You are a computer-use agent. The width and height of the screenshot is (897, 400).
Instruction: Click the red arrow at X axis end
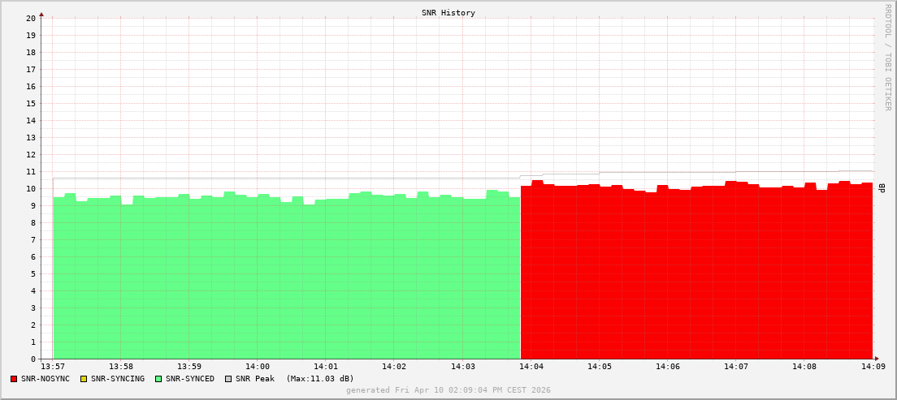[x=877, y=359]
